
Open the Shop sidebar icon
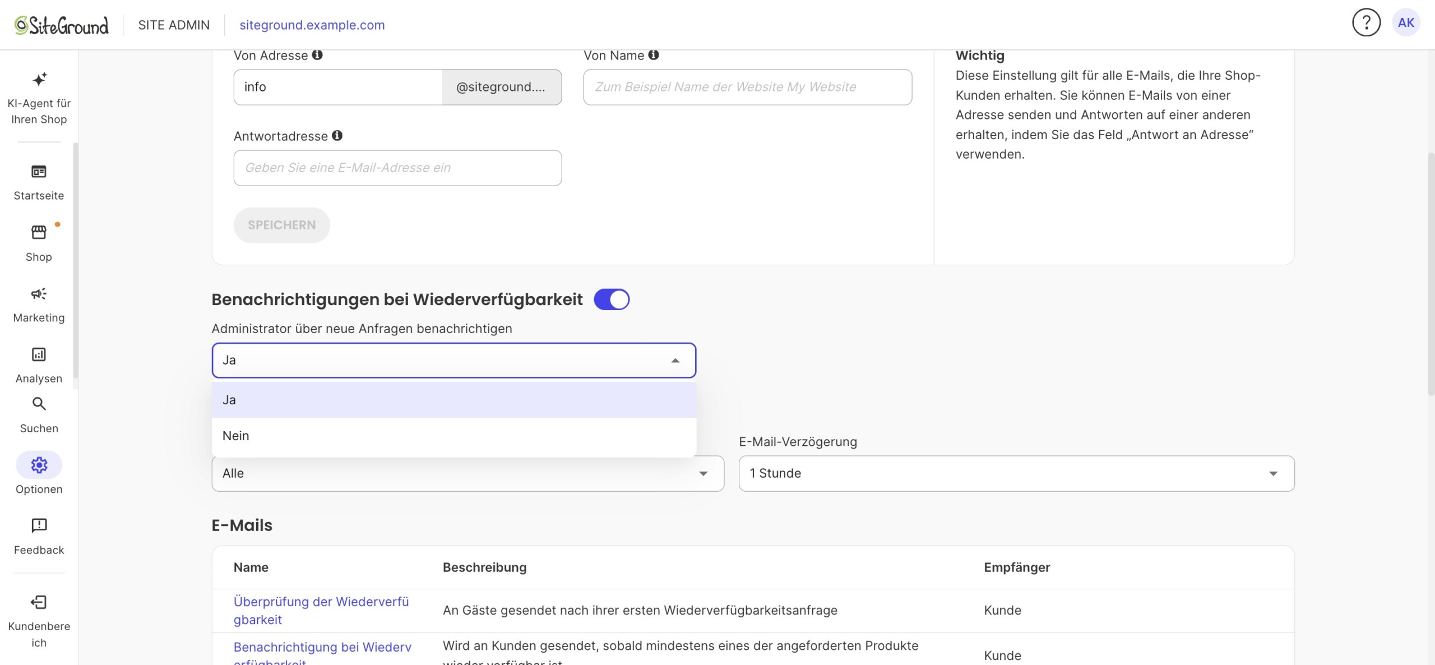(x=39, y=232)
